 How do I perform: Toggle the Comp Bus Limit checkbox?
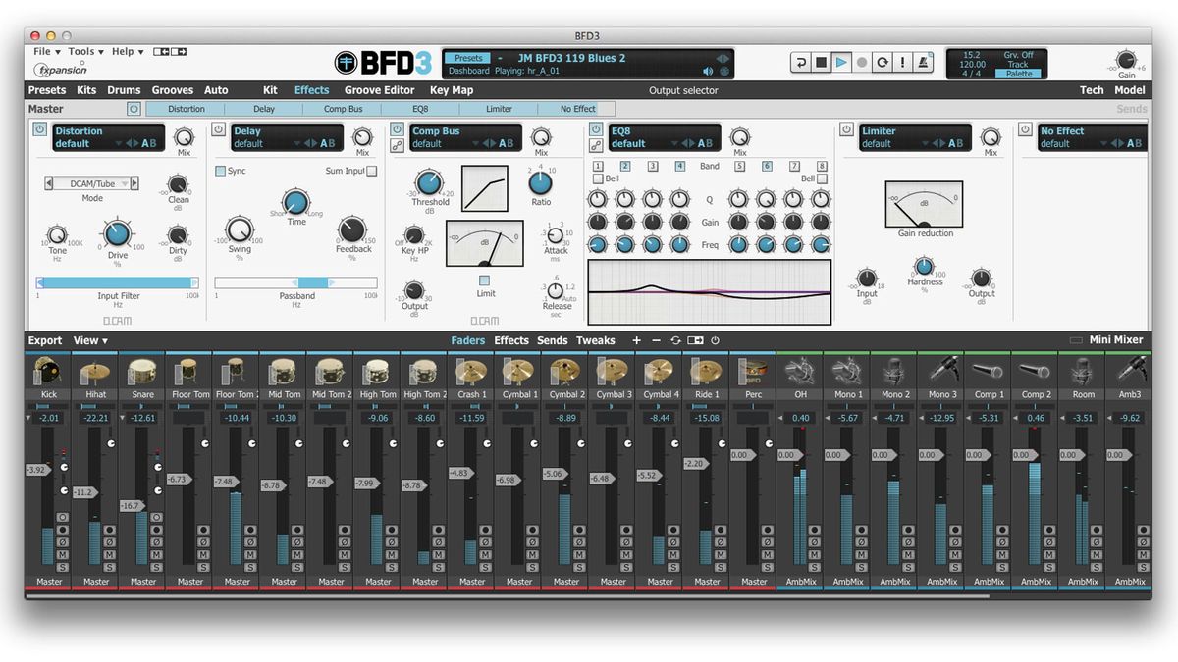pos(484,280)
